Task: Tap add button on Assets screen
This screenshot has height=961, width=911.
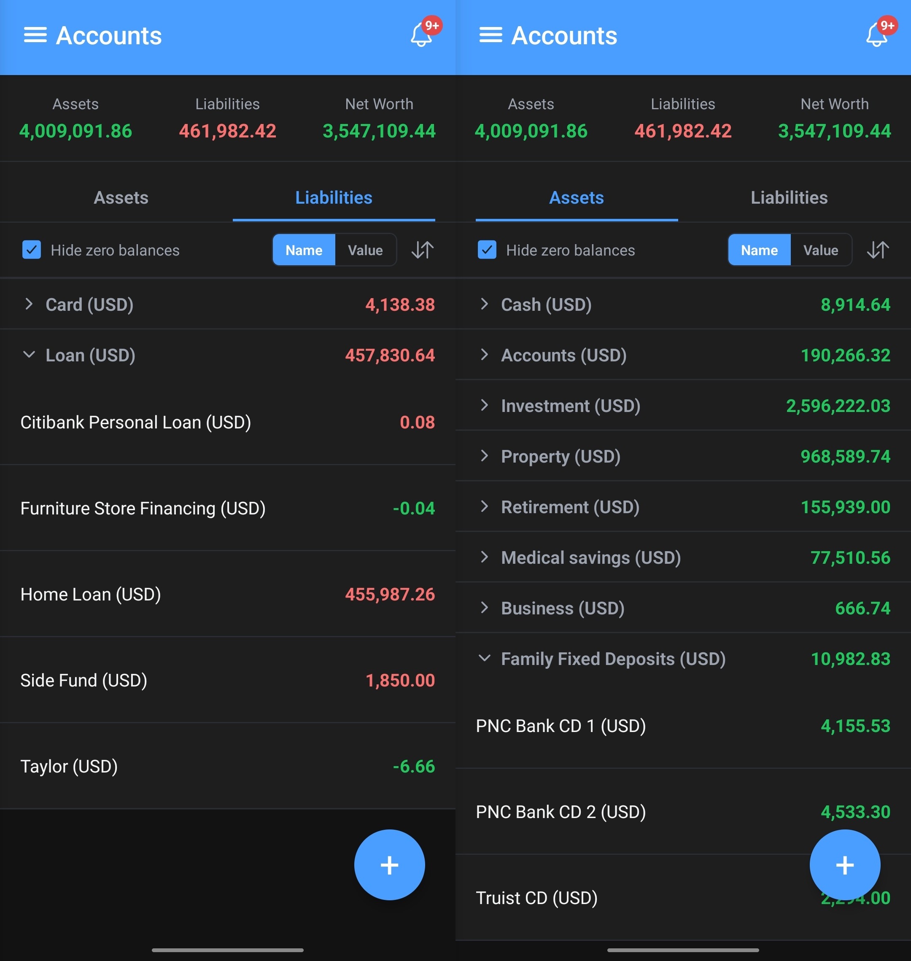Action: click(845, 865)
